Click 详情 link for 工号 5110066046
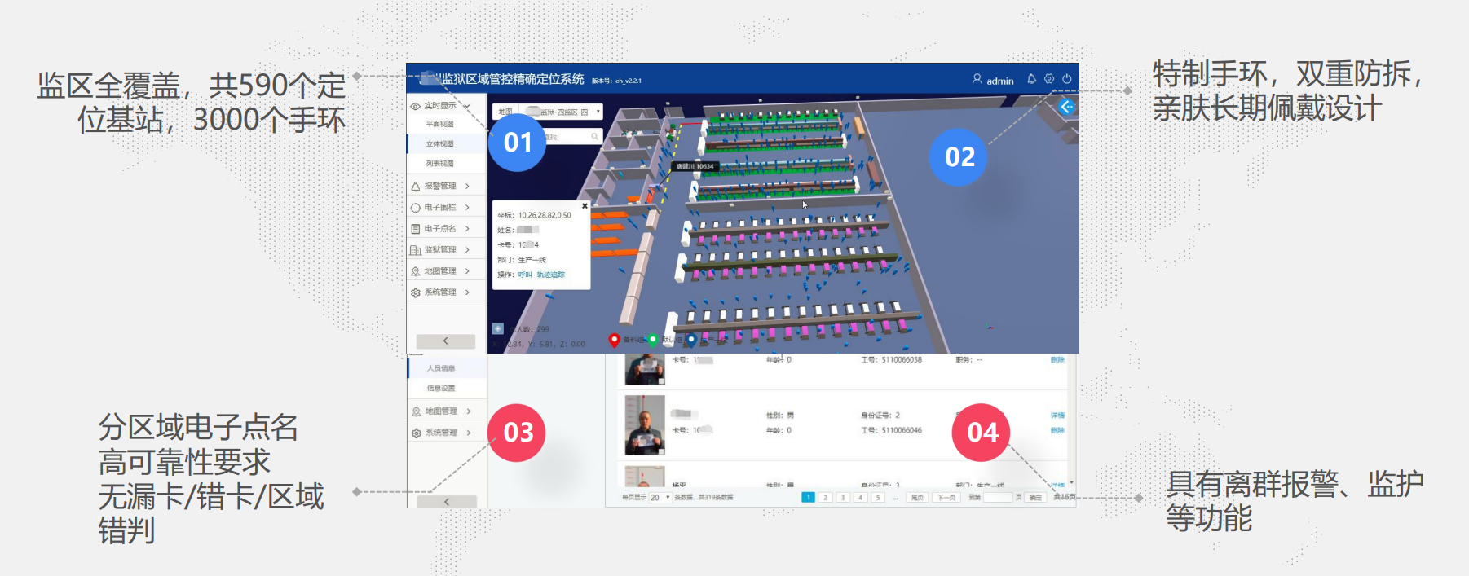This screenshot has height=576, width=1469. [x=1057, y=416]
